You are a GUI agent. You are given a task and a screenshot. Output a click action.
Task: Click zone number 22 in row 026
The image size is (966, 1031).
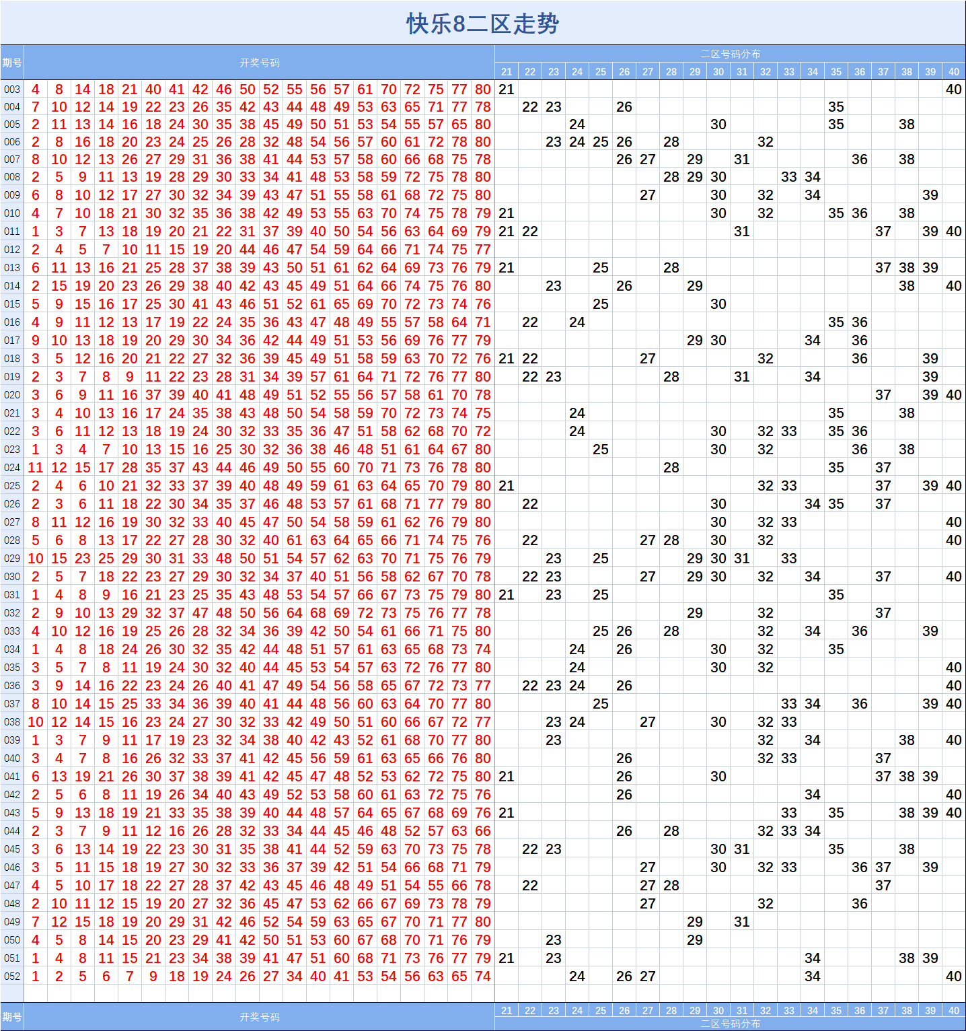[x=530, y=504]
